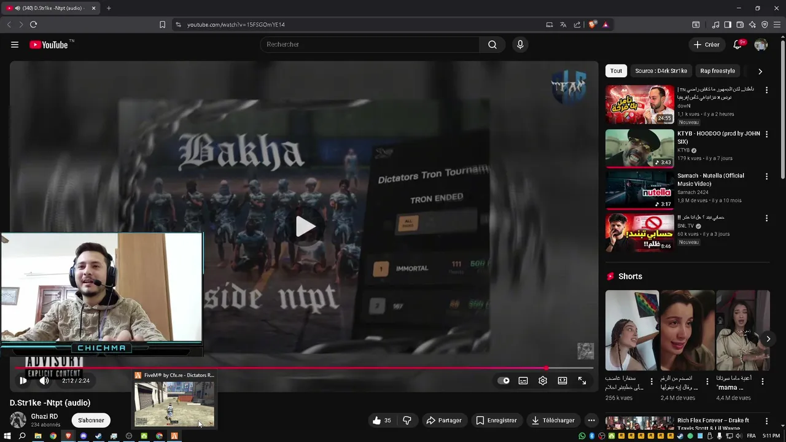Open the Ghazi RD channel name
786x442 pixels.
tap(44, 416)
